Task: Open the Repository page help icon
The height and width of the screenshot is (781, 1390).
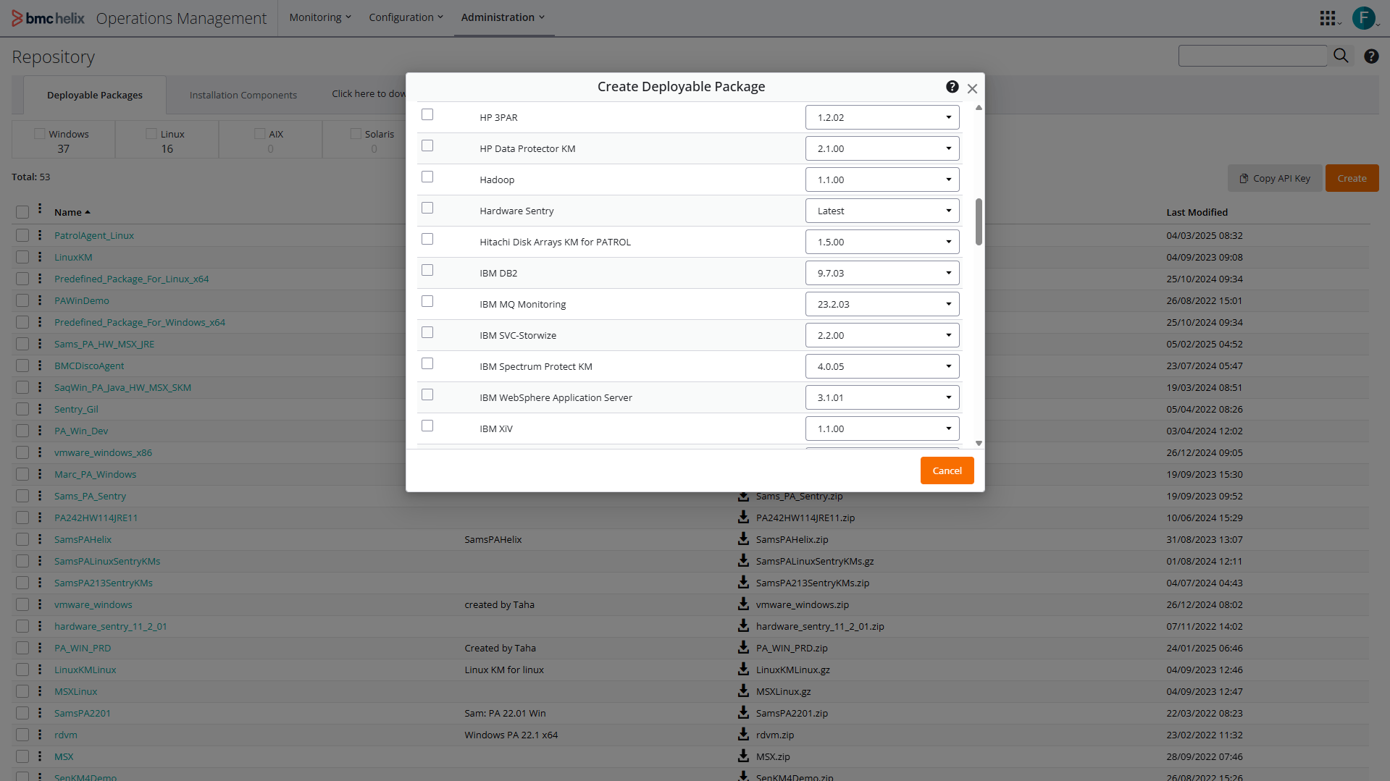Action: (x=1371, y=56)
